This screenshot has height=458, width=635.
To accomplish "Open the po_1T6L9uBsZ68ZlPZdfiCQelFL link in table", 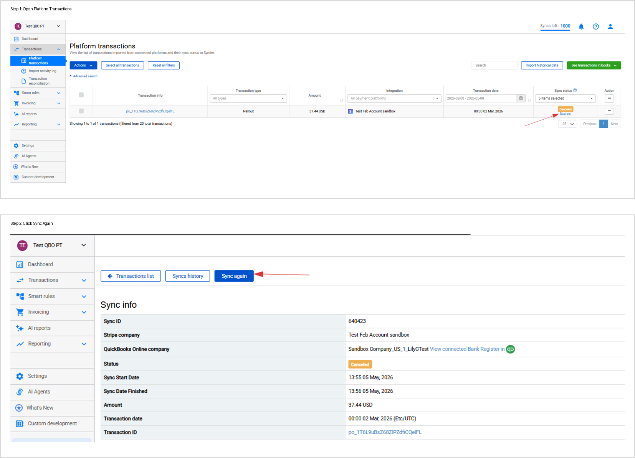I will (x=150, y=111).
